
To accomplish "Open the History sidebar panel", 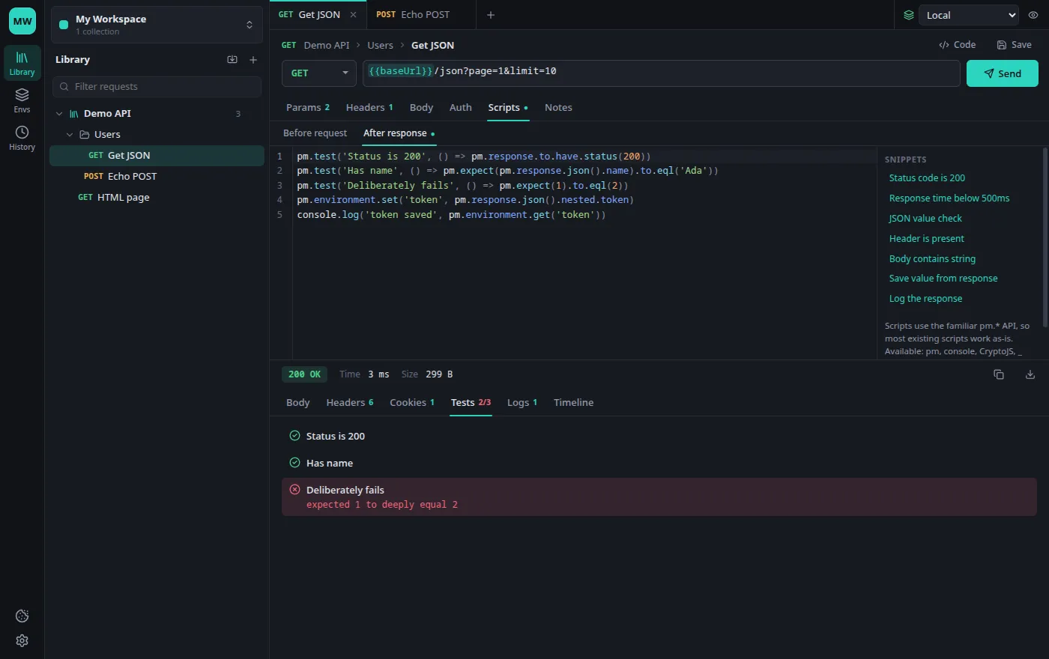I will coord(22,138).
